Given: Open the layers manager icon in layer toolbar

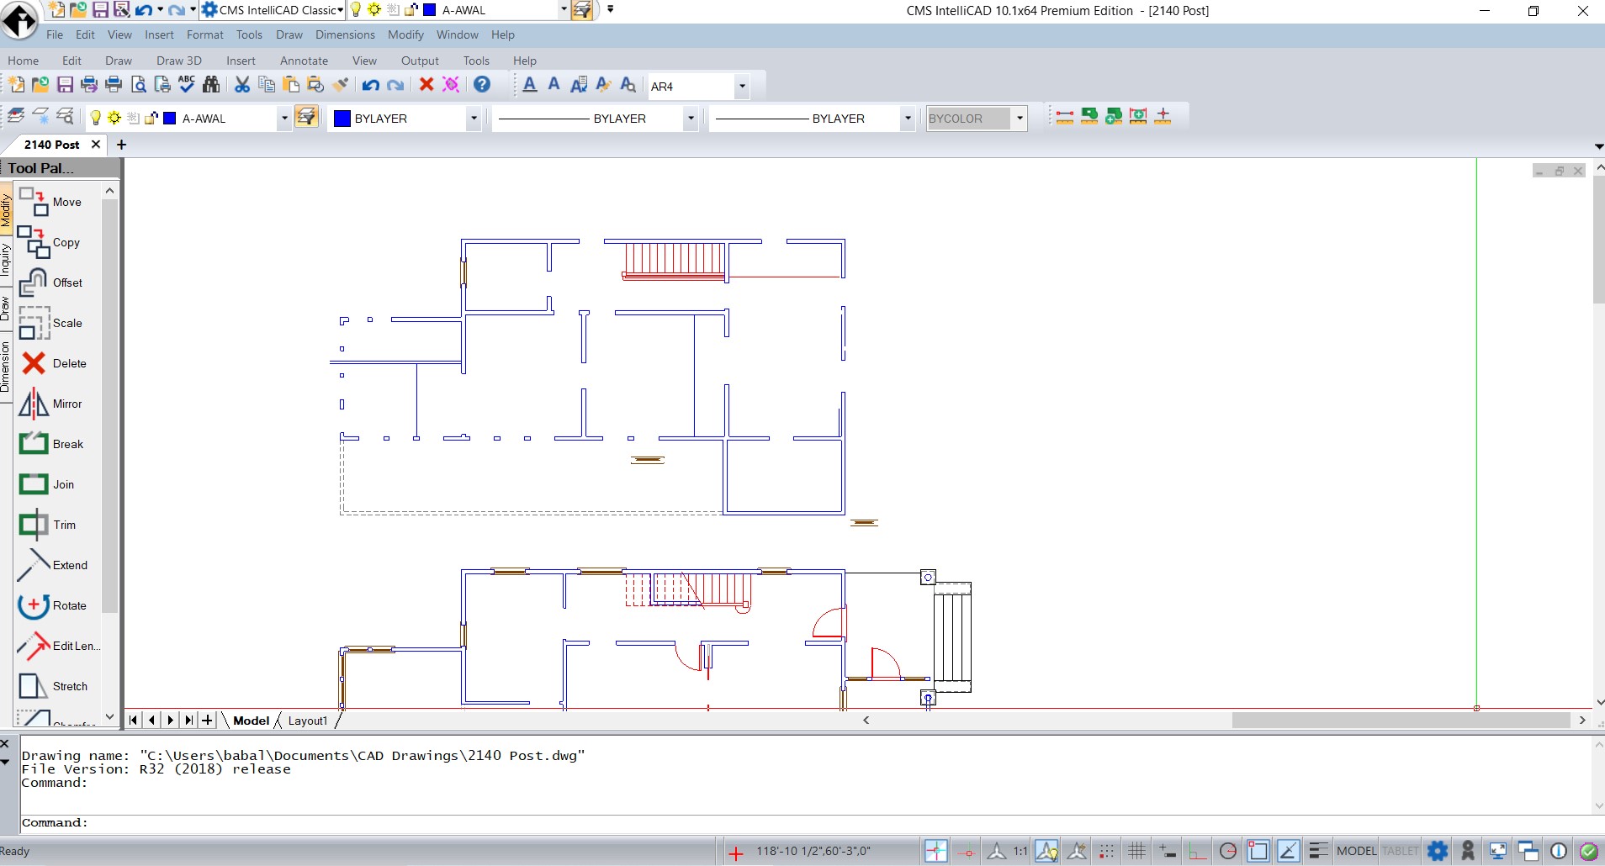Looking at the screenshot, I should pyautogui.click(x=15, y=118).
